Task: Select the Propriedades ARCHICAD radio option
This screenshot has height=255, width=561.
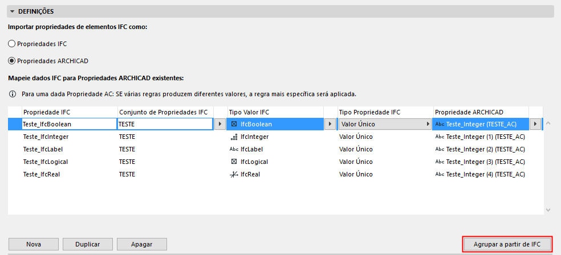Action: pos(11,60)
